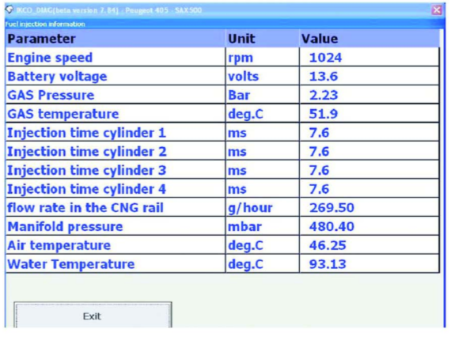This screenshot has height=344, width=451.
Task: Click the Air temperature row
Action: point(222,245)
